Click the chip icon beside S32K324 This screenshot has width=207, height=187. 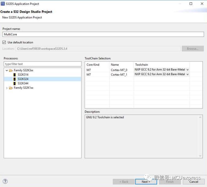[15, 79]
